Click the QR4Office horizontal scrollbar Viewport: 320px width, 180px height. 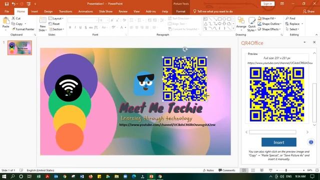click(x=272, y=132)
